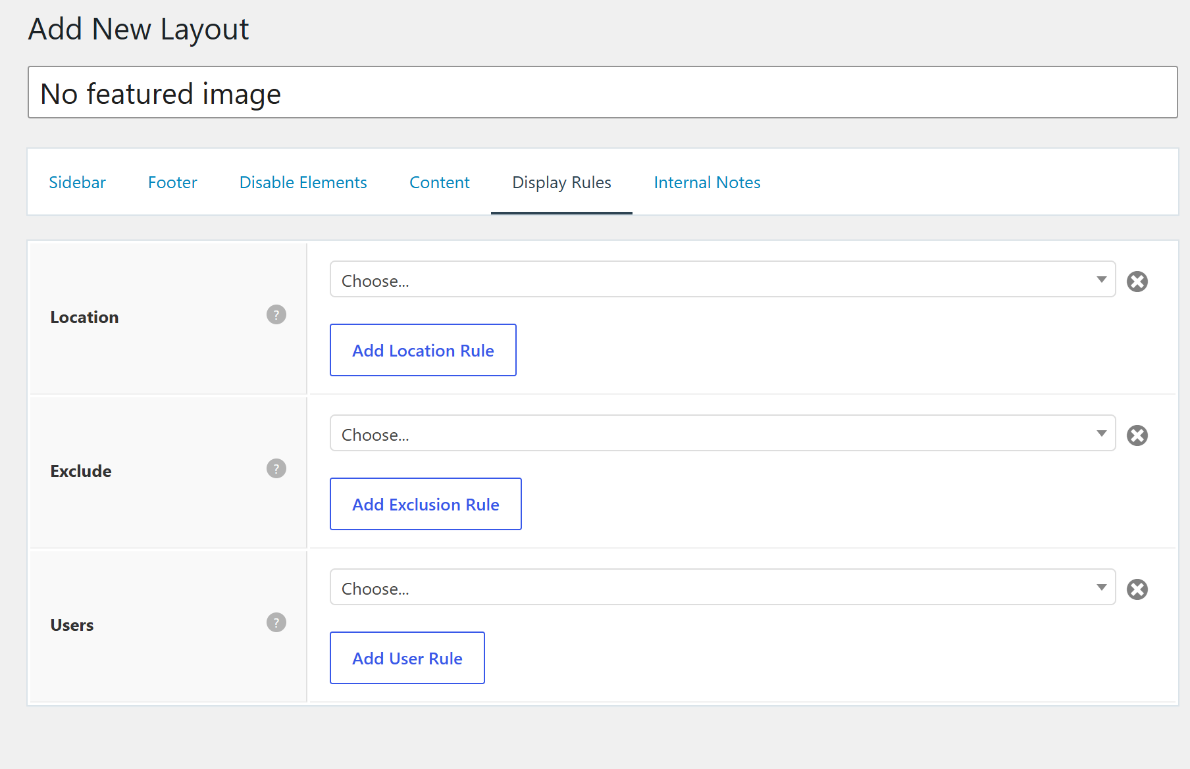Open the Exclude rule Choose dropdown
The width and height of the screenshot is (1190, 769).
click(x=723, y=434)
